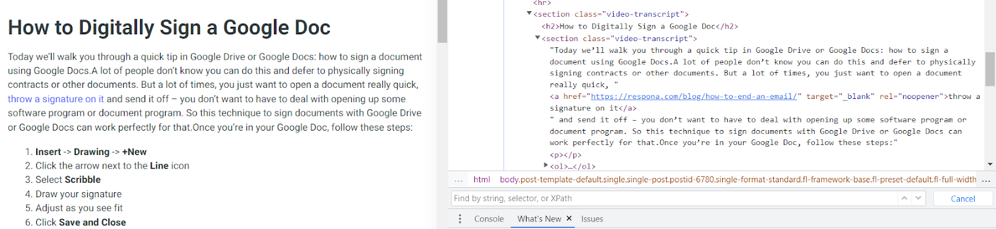
Task: Switch to the Console drawer tab
Action: [x=489, y=219]
